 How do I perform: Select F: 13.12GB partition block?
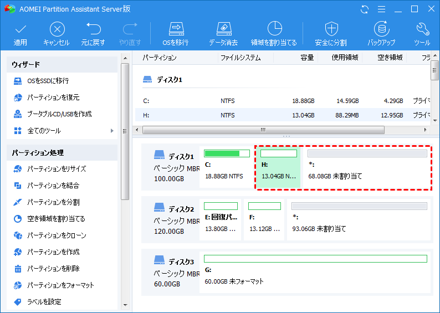pyautogui.click(x=264, y=219)
